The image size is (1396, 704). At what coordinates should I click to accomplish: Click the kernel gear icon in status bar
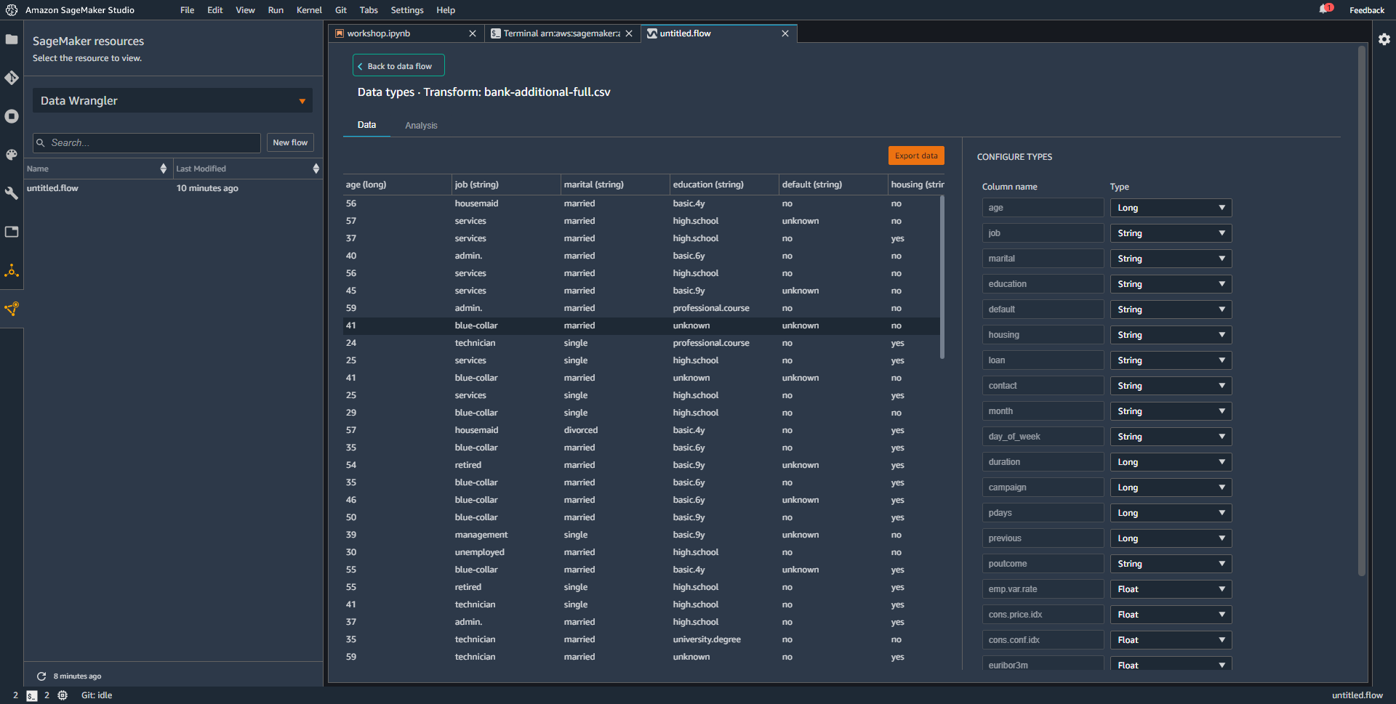click(x=63, y=695)
